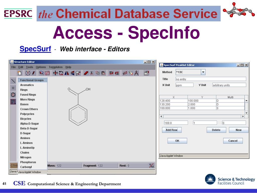This screenshot has width=257, height=193.
Task: Select the red pencil draw tool
Action: point(33,73)
